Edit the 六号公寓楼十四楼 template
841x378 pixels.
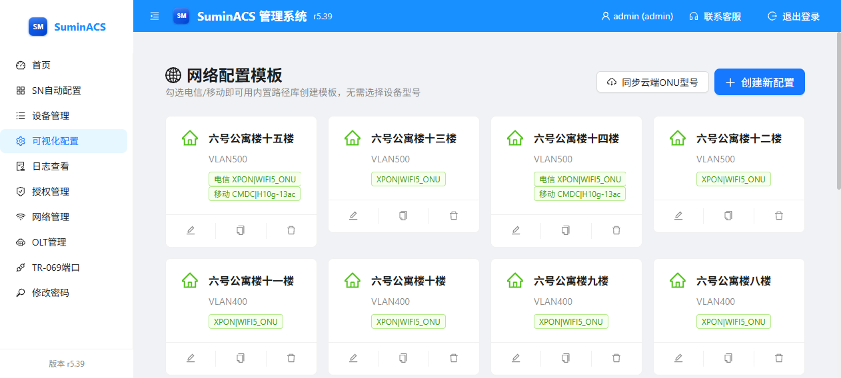point(516,230)
